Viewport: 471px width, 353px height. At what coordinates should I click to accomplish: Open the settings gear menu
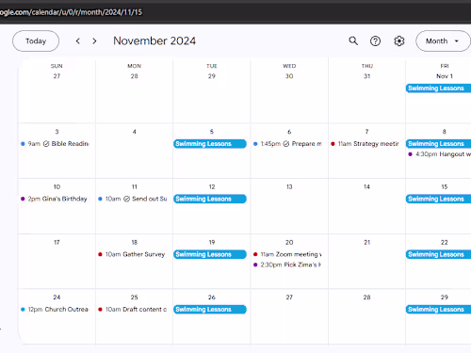[399, 41]
